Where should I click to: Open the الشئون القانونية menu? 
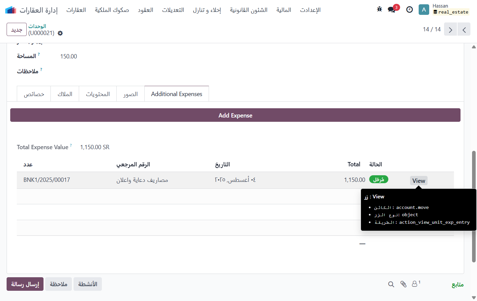pos(249,10)
